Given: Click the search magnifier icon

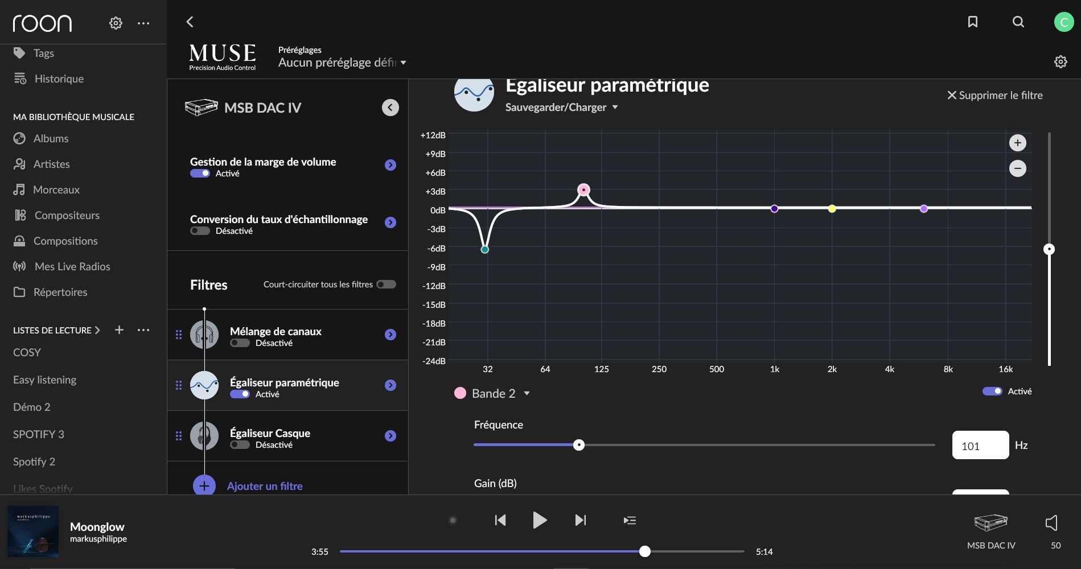Looking at the screenshot, I should click(1018, 22).
